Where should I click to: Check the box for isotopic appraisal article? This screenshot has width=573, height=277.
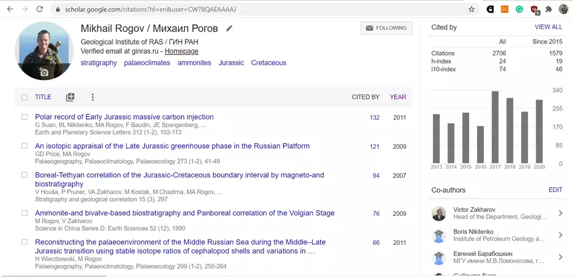point(25,146)
